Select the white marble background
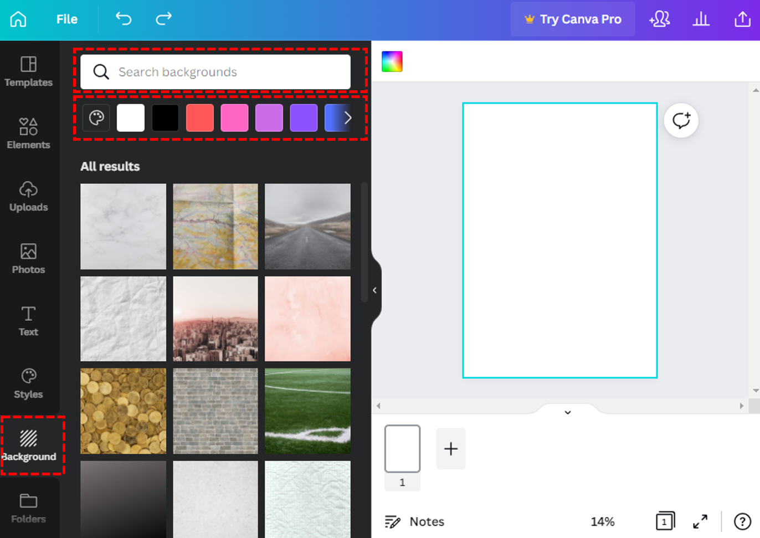This screenshot has width=760, height=538. (123, 227)
